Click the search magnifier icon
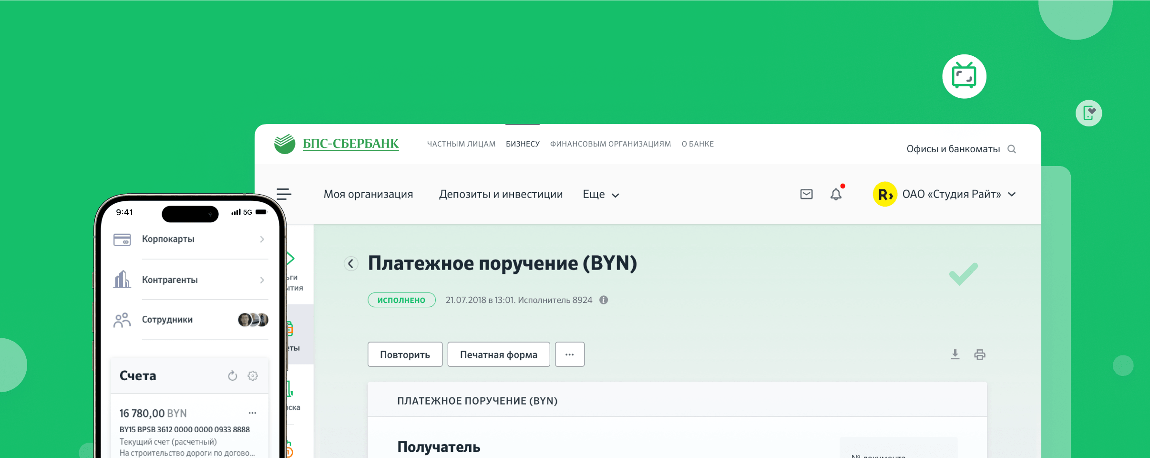 (1011, 149)
